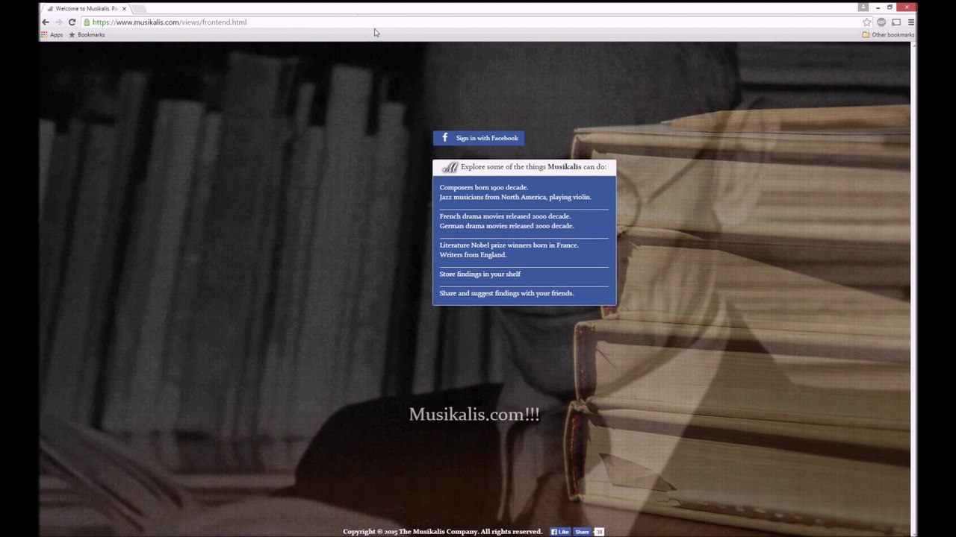The width and height of the screenshot is (956, 537).
Task: Like the page on Facebook
Action: tap(560, 532)
